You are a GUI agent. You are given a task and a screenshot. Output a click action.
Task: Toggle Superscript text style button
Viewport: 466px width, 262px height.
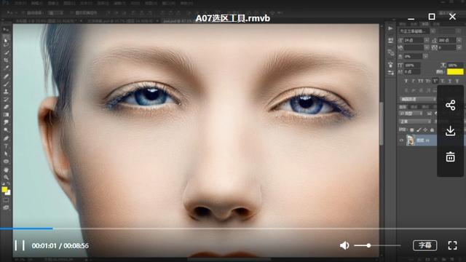435,81
